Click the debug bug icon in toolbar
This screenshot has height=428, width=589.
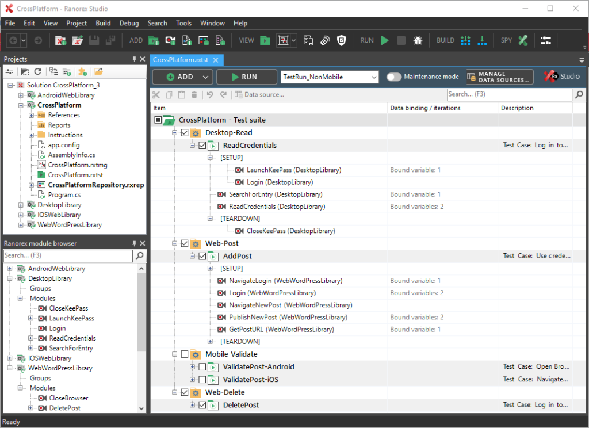coord(418,40)
